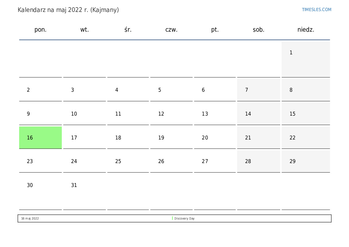
Task: Select day 10 in the calendar
Action: [x=84, y=113]
